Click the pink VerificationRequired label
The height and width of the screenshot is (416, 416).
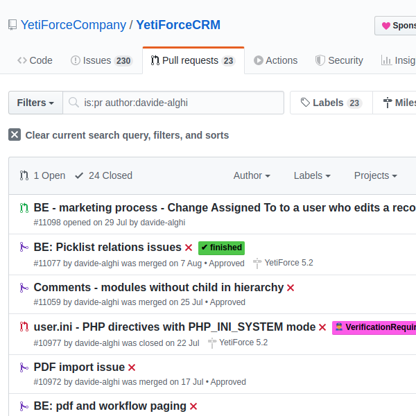pos(374,328)
